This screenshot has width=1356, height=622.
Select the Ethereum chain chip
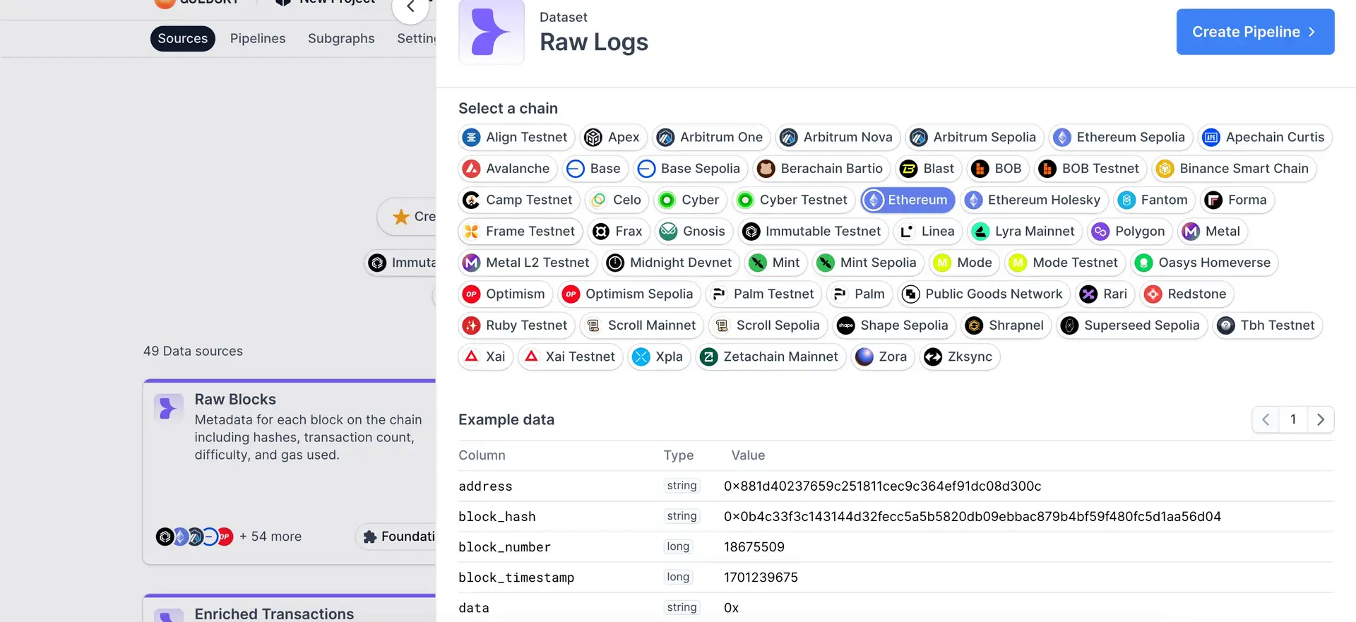click(x=908, y=201)
